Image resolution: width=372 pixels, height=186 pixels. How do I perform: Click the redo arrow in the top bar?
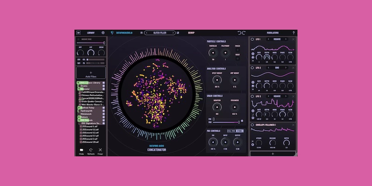(x=244, y=33)
